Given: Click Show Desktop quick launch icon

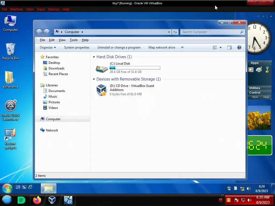Looking at the screenshot, I should tap(18, 187).
